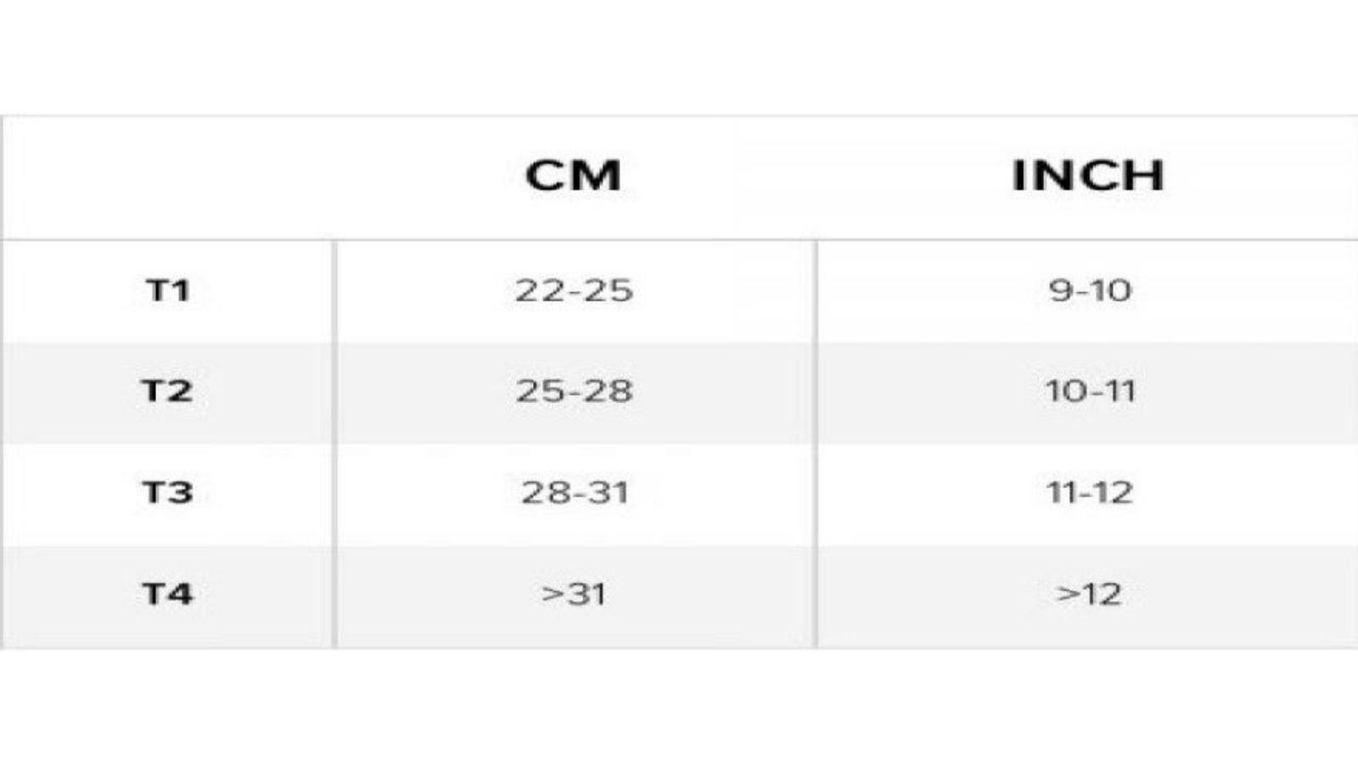Click the 10-11 inch cell

(1089, 391)
